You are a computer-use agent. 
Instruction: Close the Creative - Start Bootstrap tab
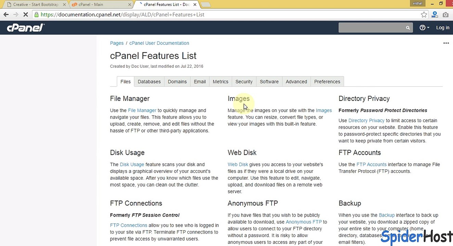pos(64,4)
